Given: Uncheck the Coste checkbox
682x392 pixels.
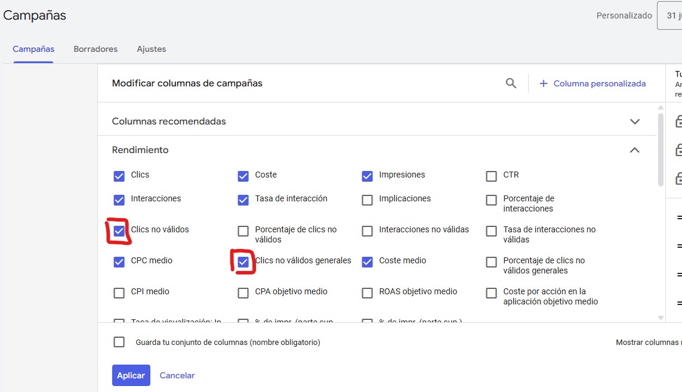Looking at the screenshot, I should [x=243, y=176].
